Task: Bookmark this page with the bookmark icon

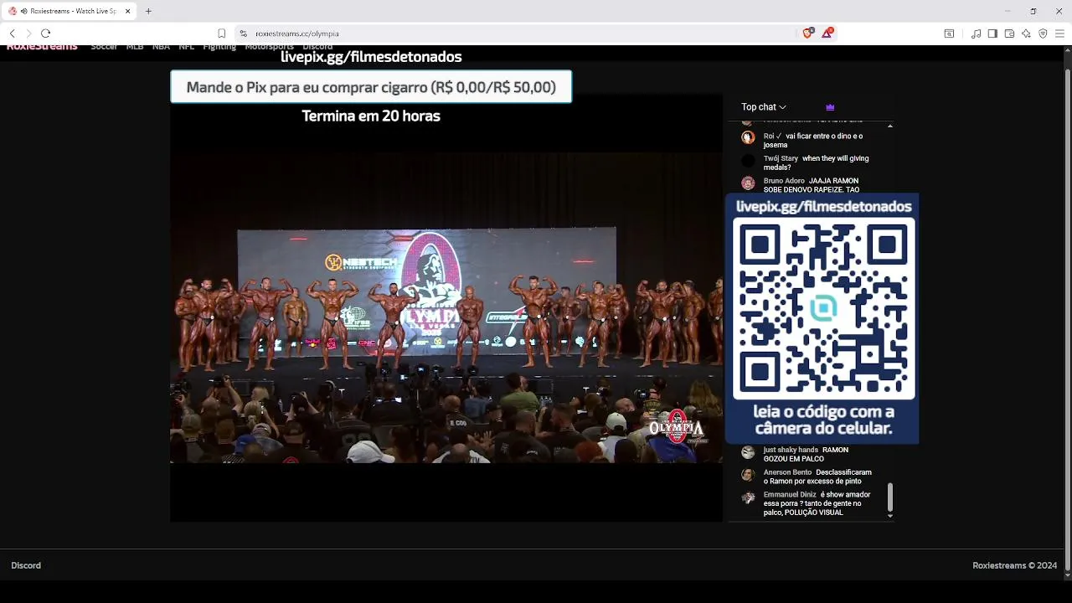Action: [x=222, y=33]
